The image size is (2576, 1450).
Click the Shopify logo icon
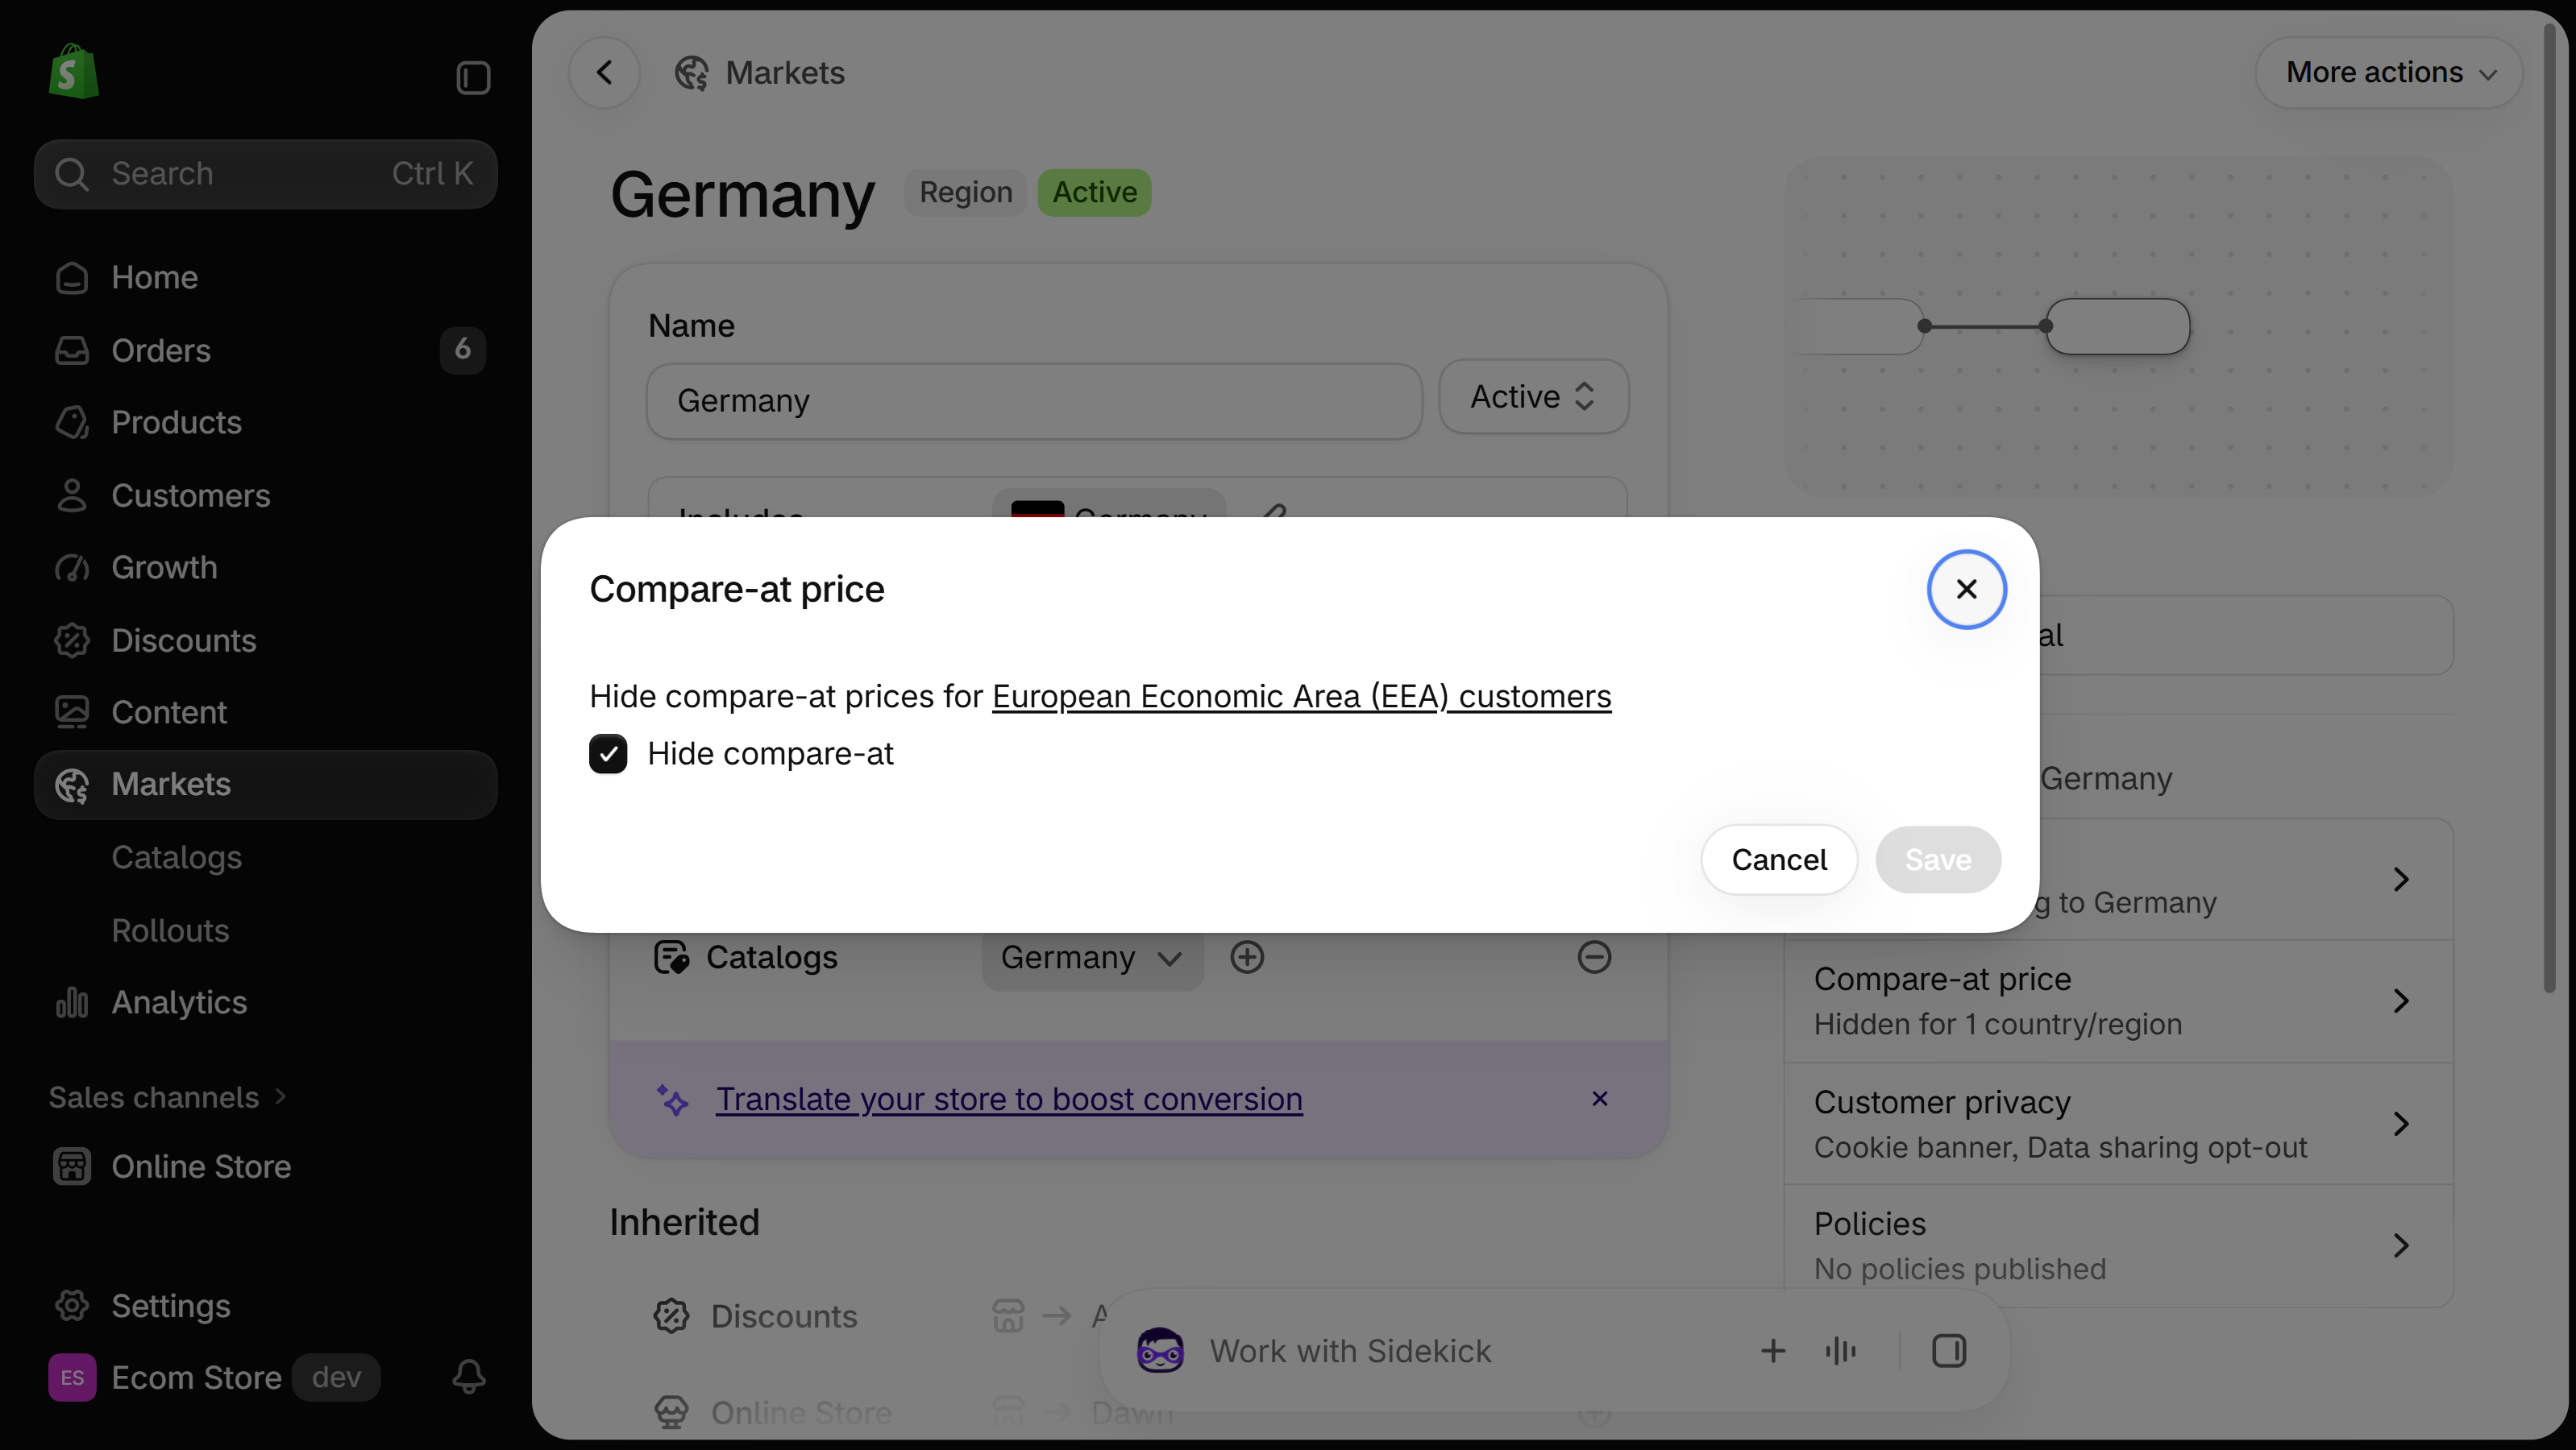73,72
